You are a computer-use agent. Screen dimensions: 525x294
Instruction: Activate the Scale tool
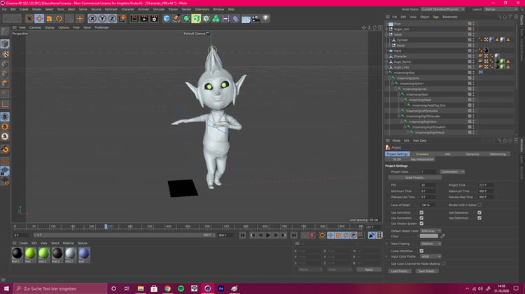click(49, 19)
